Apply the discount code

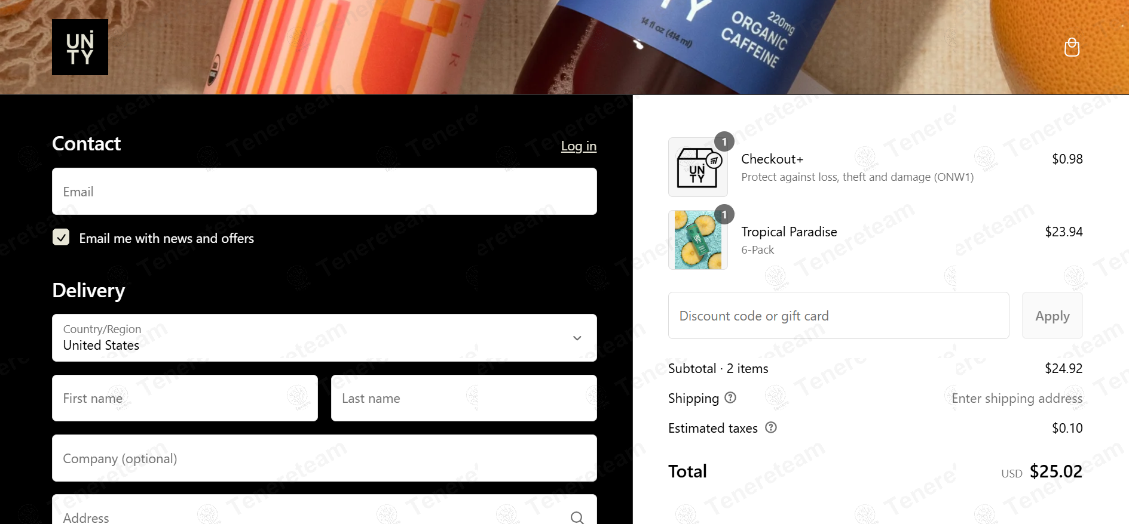1052,316
